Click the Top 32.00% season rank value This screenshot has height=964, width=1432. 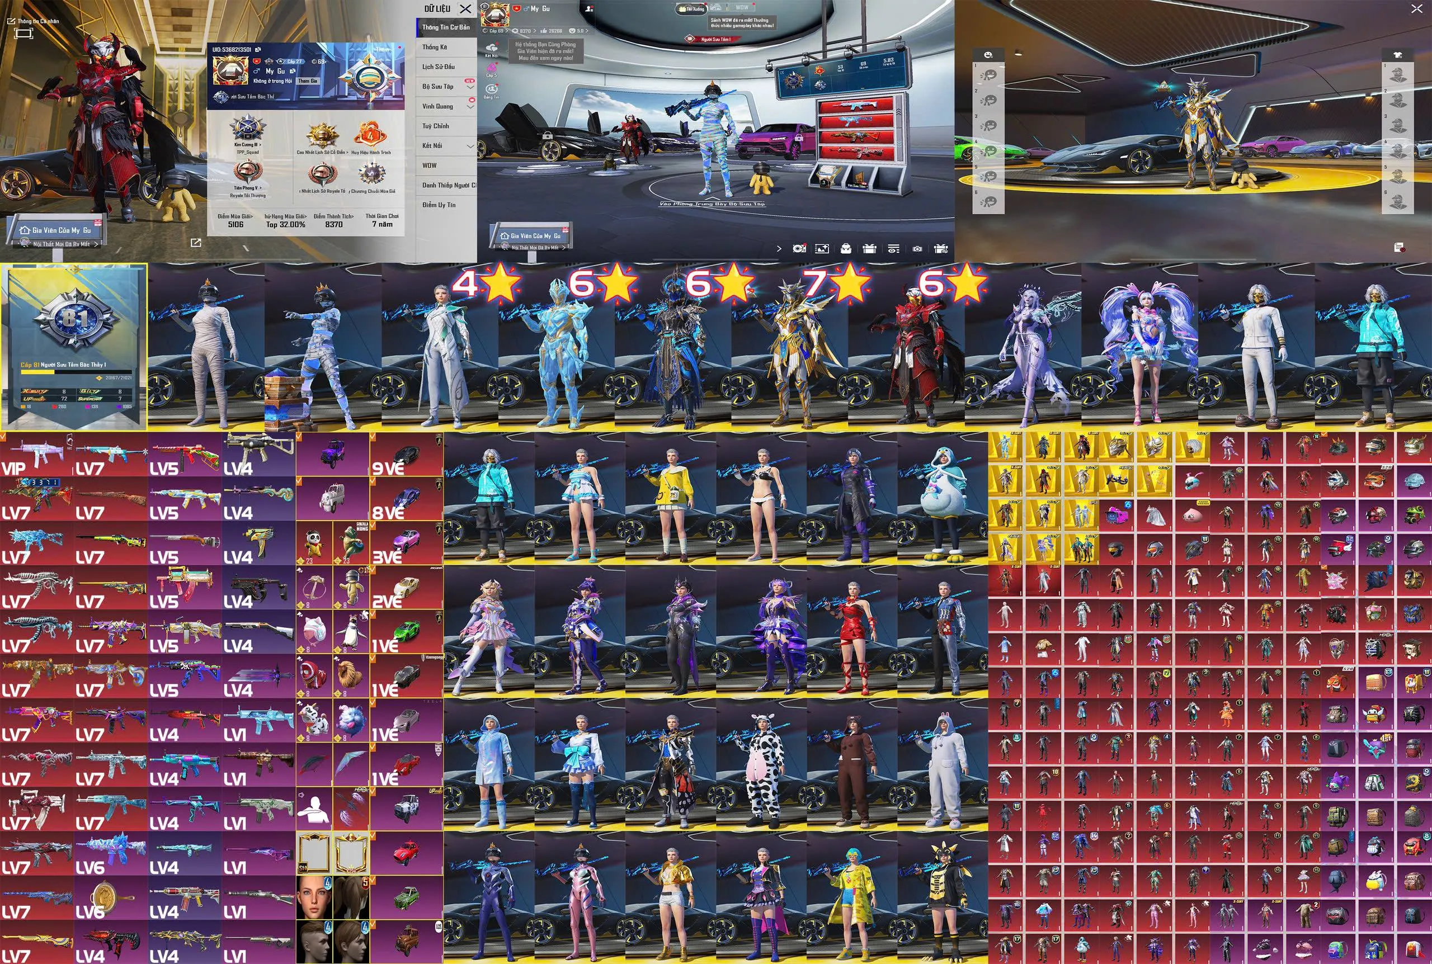[286, 224]
